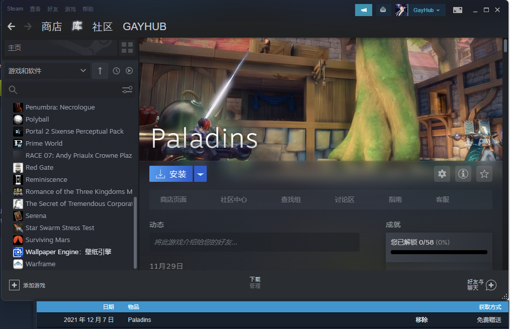Go to the 库 tab

[x=77, y=26]
